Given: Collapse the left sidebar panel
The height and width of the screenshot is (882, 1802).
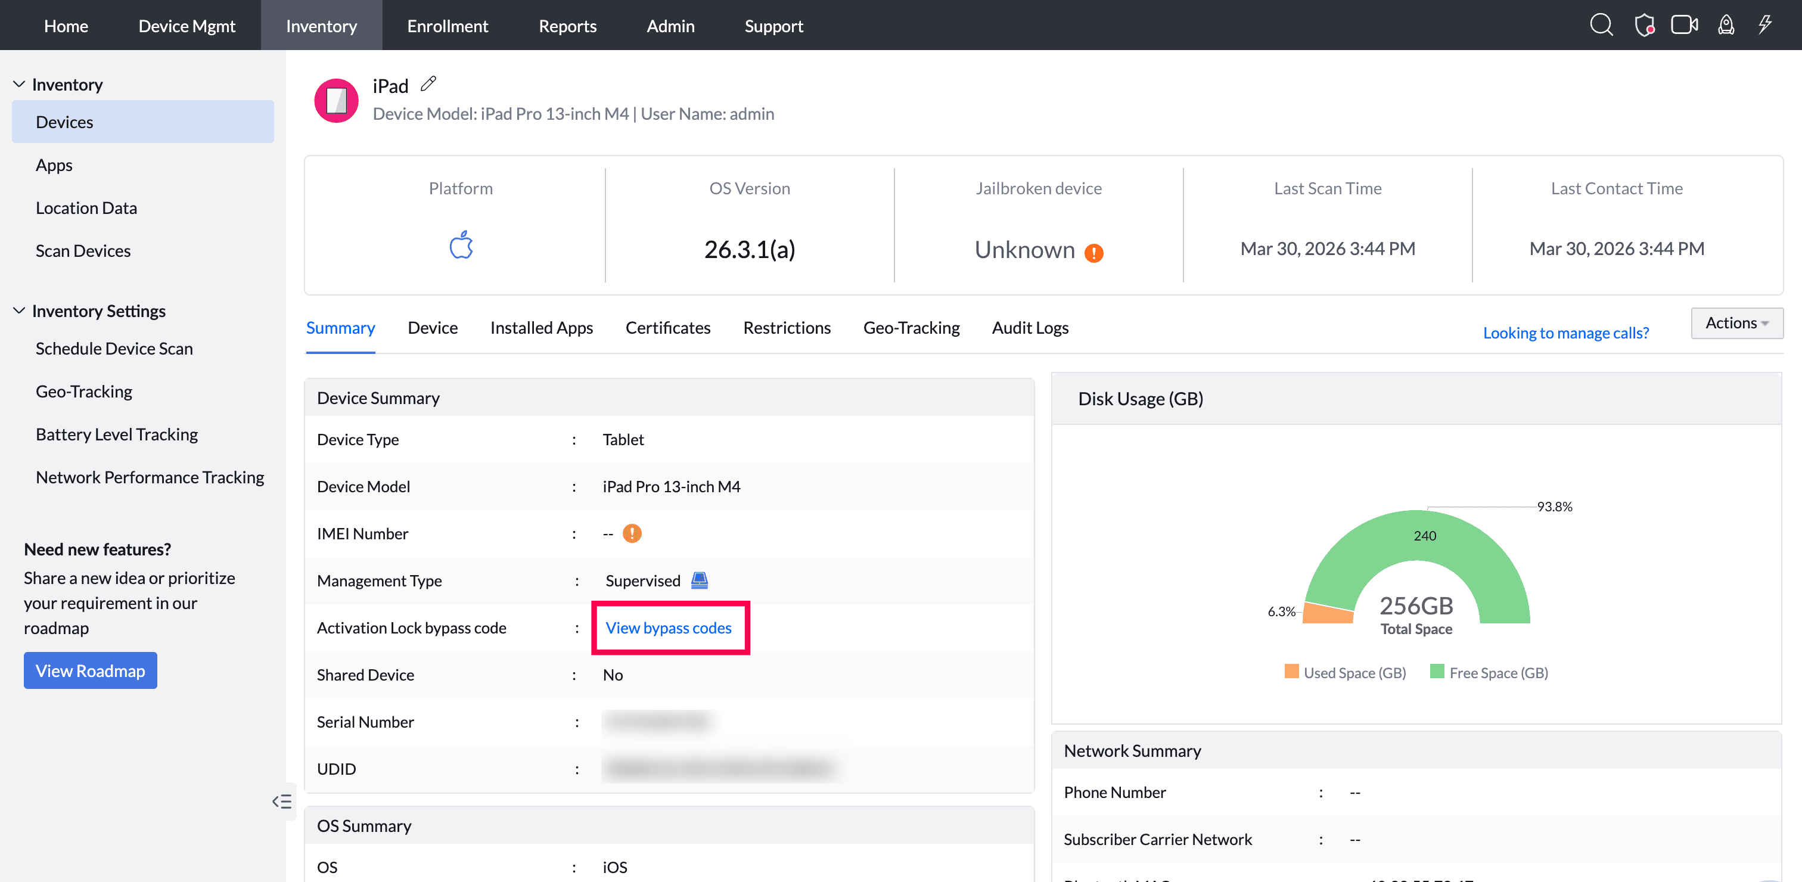Looking at the screenshot, I should tap(282, 801).
